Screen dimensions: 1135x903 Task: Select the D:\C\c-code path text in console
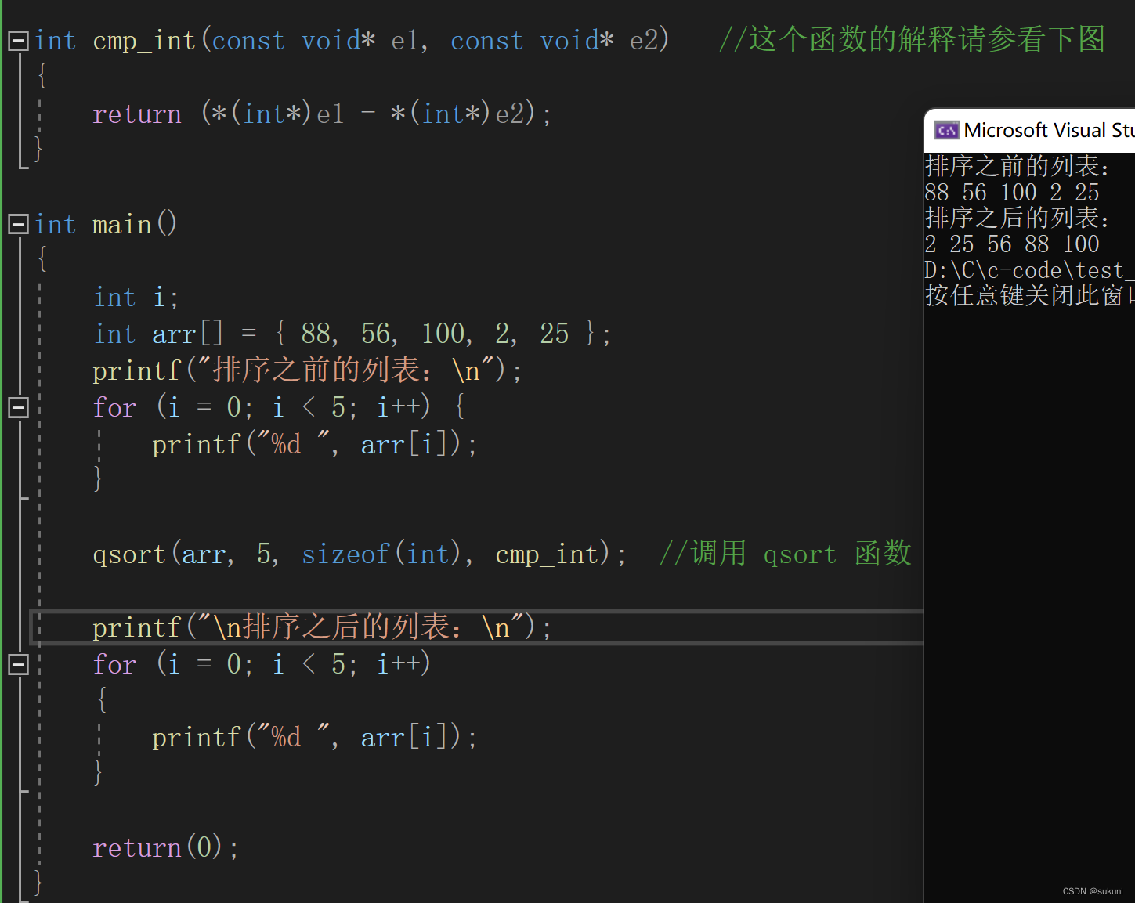1026,269
